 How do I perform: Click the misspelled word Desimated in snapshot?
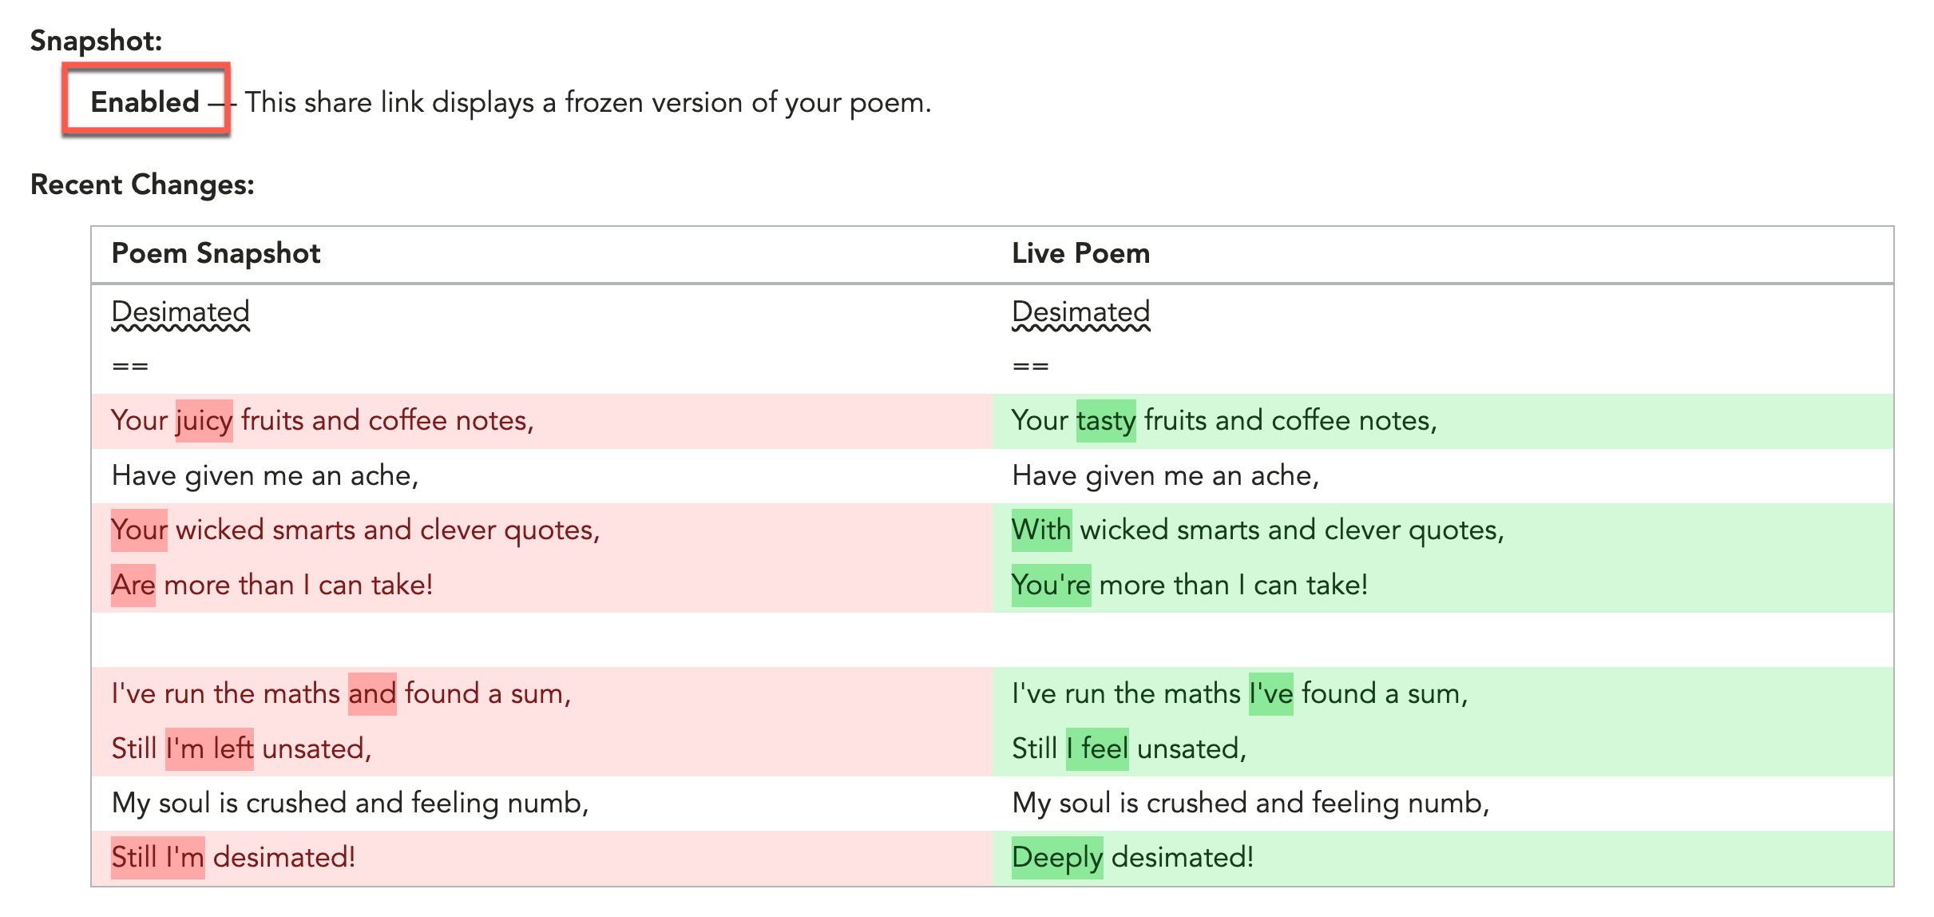pos(181,312)
